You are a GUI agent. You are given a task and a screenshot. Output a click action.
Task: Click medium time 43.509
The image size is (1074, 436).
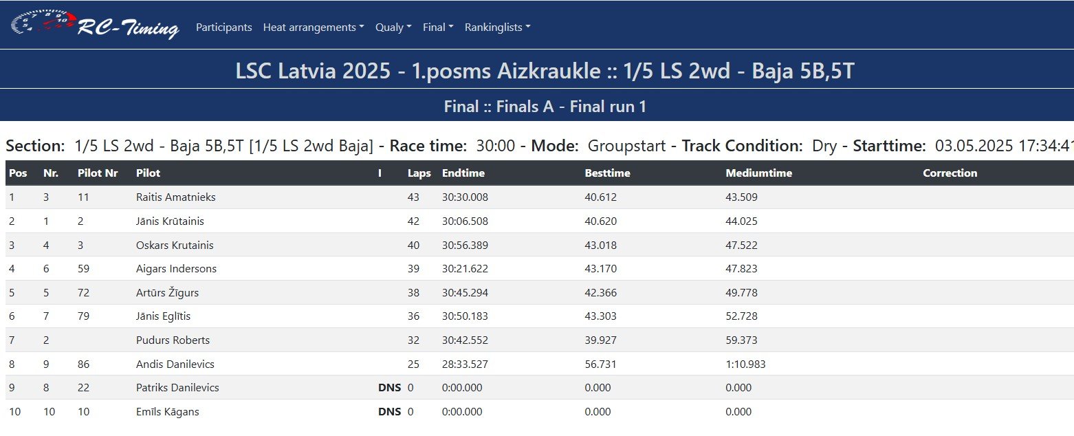[741, 197]
